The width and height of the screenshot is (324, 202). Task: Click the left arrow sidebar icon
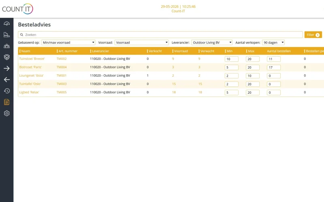(x=6, y=80)
